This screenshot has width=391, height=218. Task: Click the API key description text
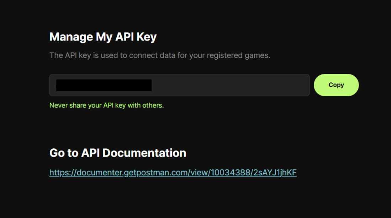160,55
